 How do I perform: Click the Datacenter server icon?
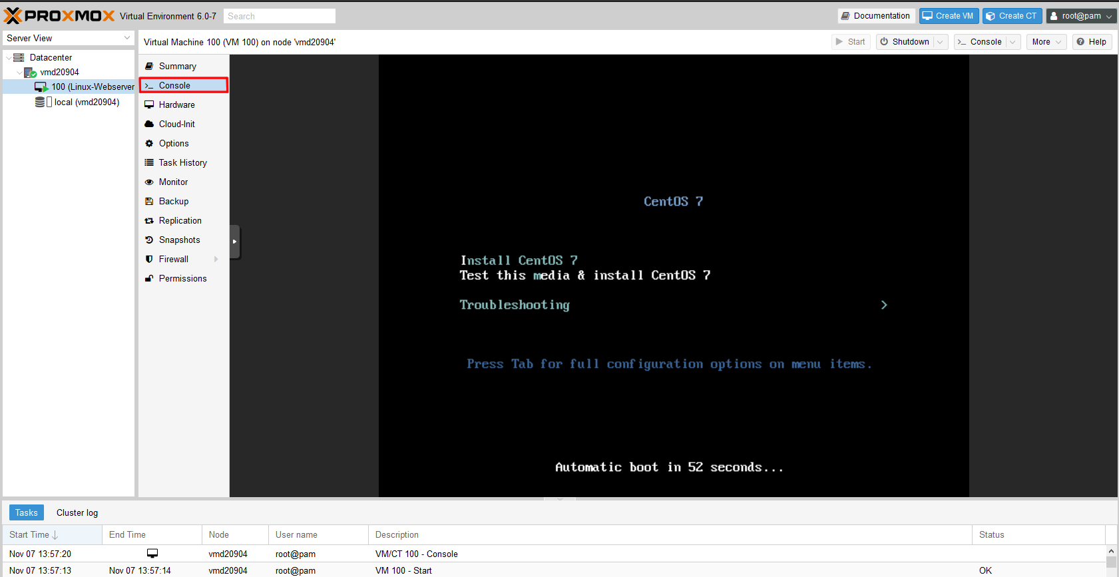click(x=19, y=57)
